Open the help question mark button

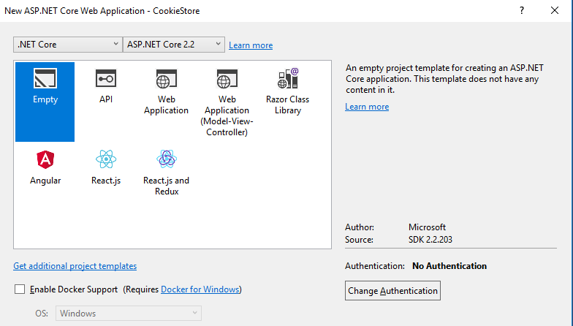click(522, 10)
